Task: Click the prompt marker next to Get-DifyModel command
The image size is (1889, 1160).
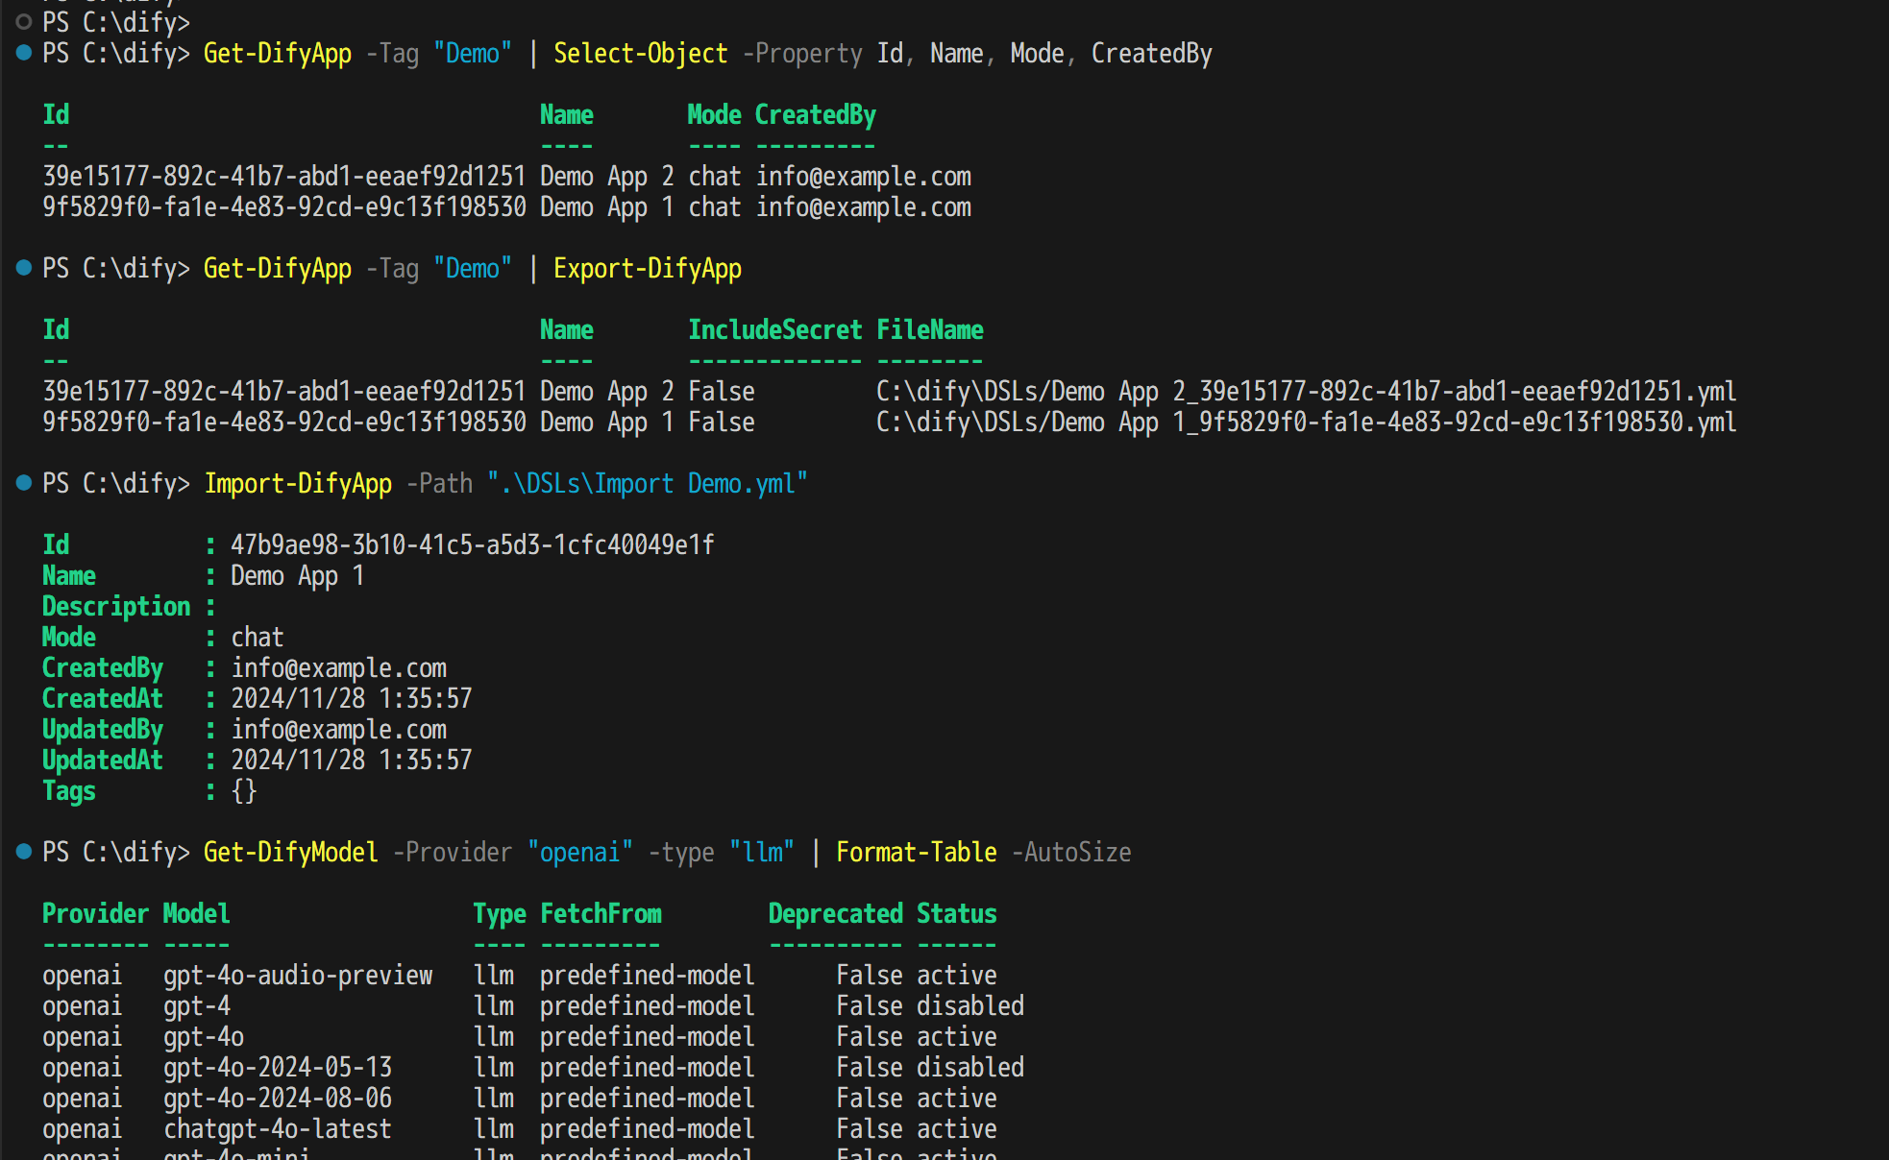Action: click(x=23, y=852)
